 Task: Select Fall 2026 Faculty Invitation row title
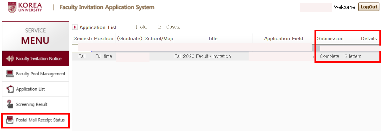[202, 56]
